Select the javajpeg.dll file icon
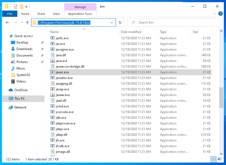Viewport: 226px width, 165px height. (53, 84)
